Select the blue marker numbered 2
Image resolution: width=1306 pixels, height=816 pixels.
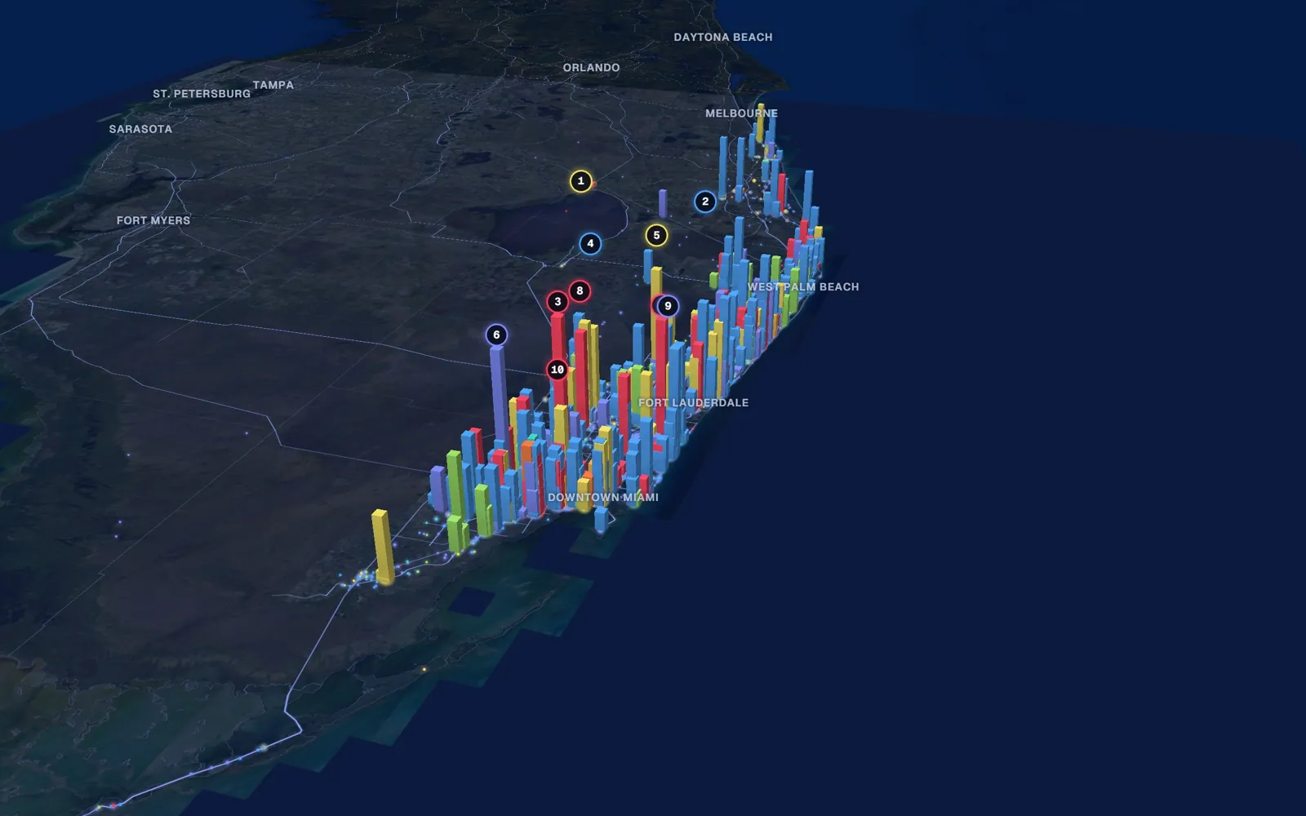pyautogui.click(x=705, y=202)
